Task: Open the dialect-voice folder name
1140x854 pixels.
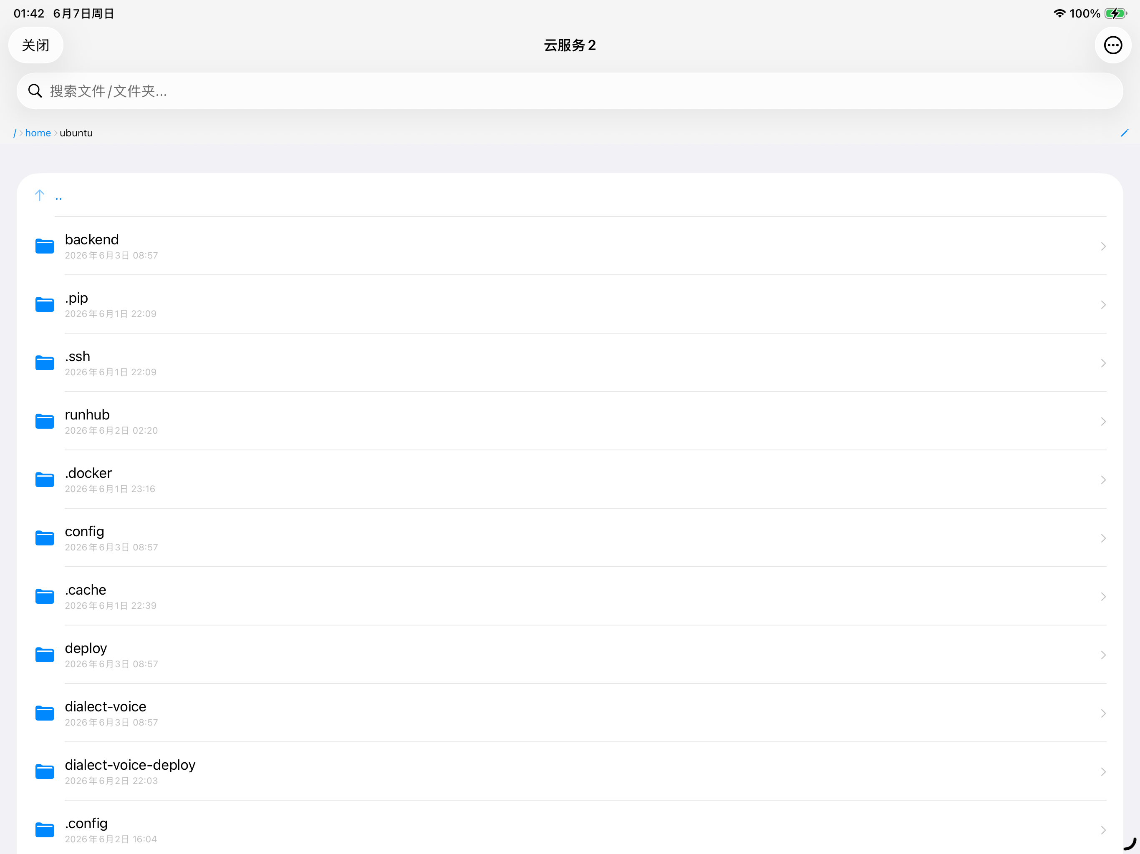Action: (x=106, y=707)
